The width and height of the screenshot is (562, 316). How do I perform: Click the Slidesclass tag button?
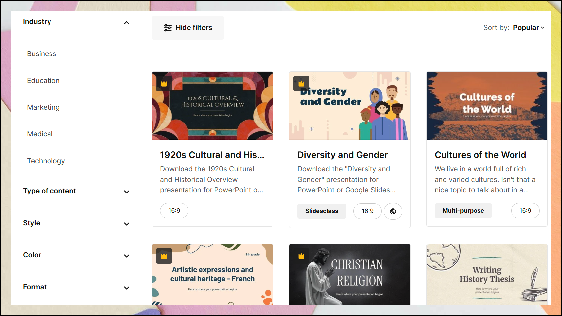click(322, 211)
